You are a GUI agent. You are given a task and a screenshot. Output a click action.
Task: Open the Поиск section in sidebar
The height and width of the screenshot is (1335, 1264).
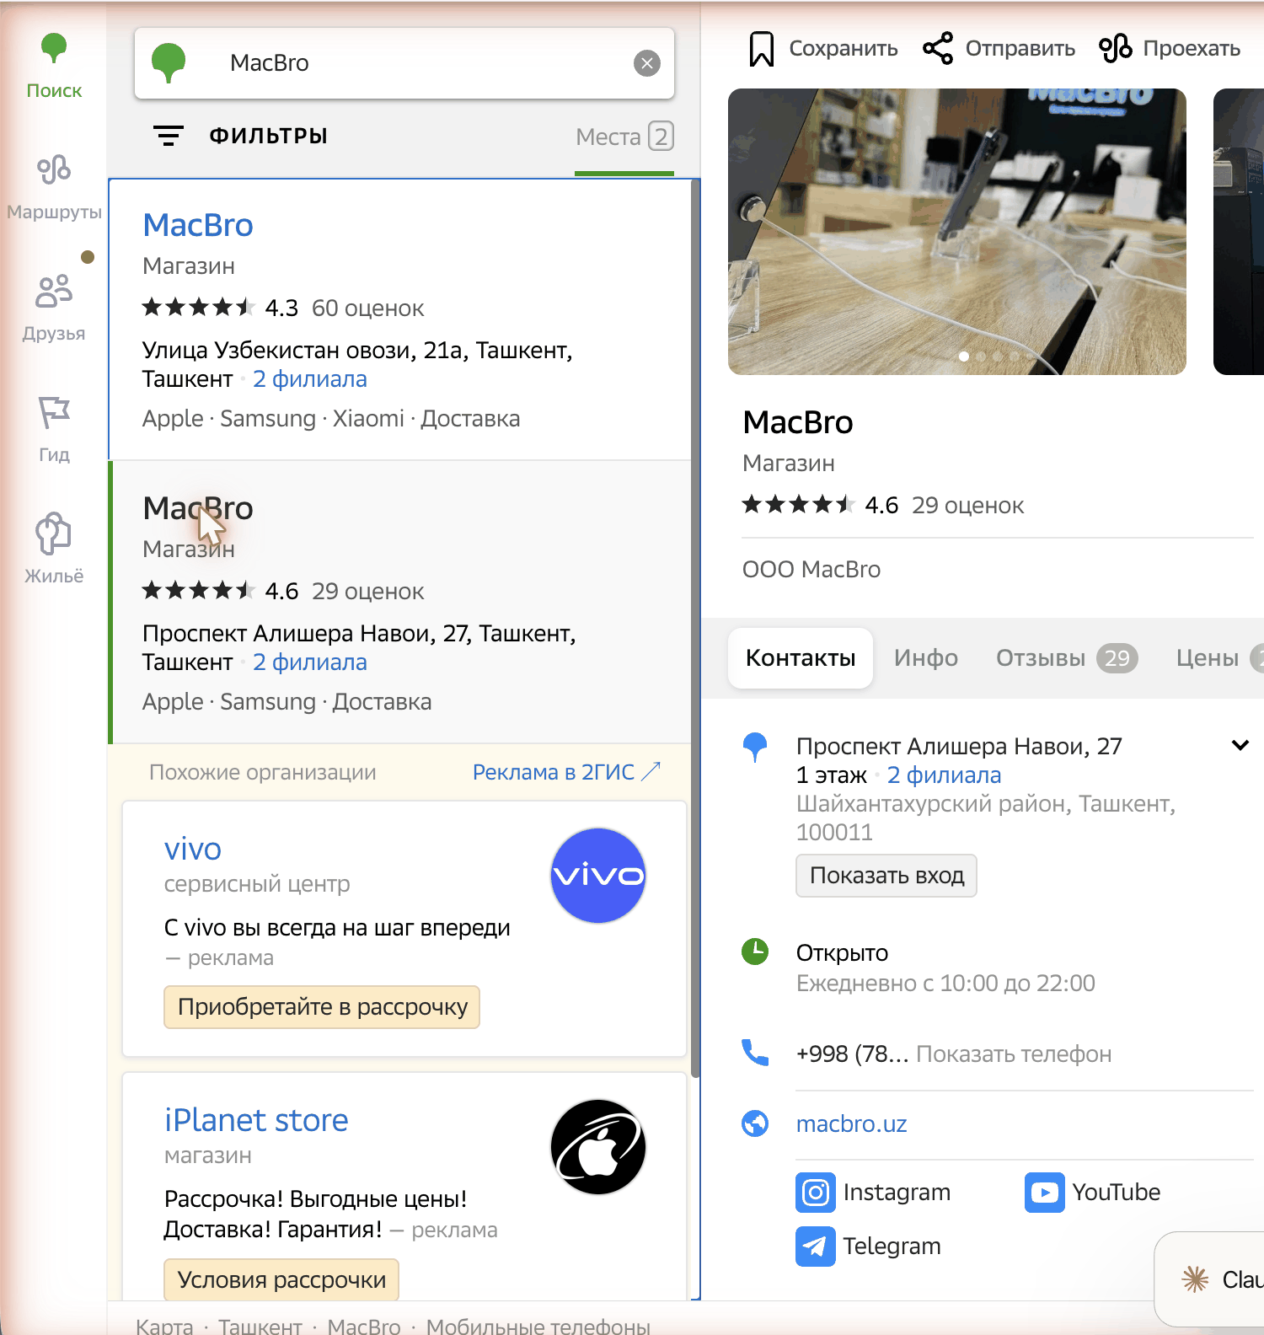tap(54, 67)
